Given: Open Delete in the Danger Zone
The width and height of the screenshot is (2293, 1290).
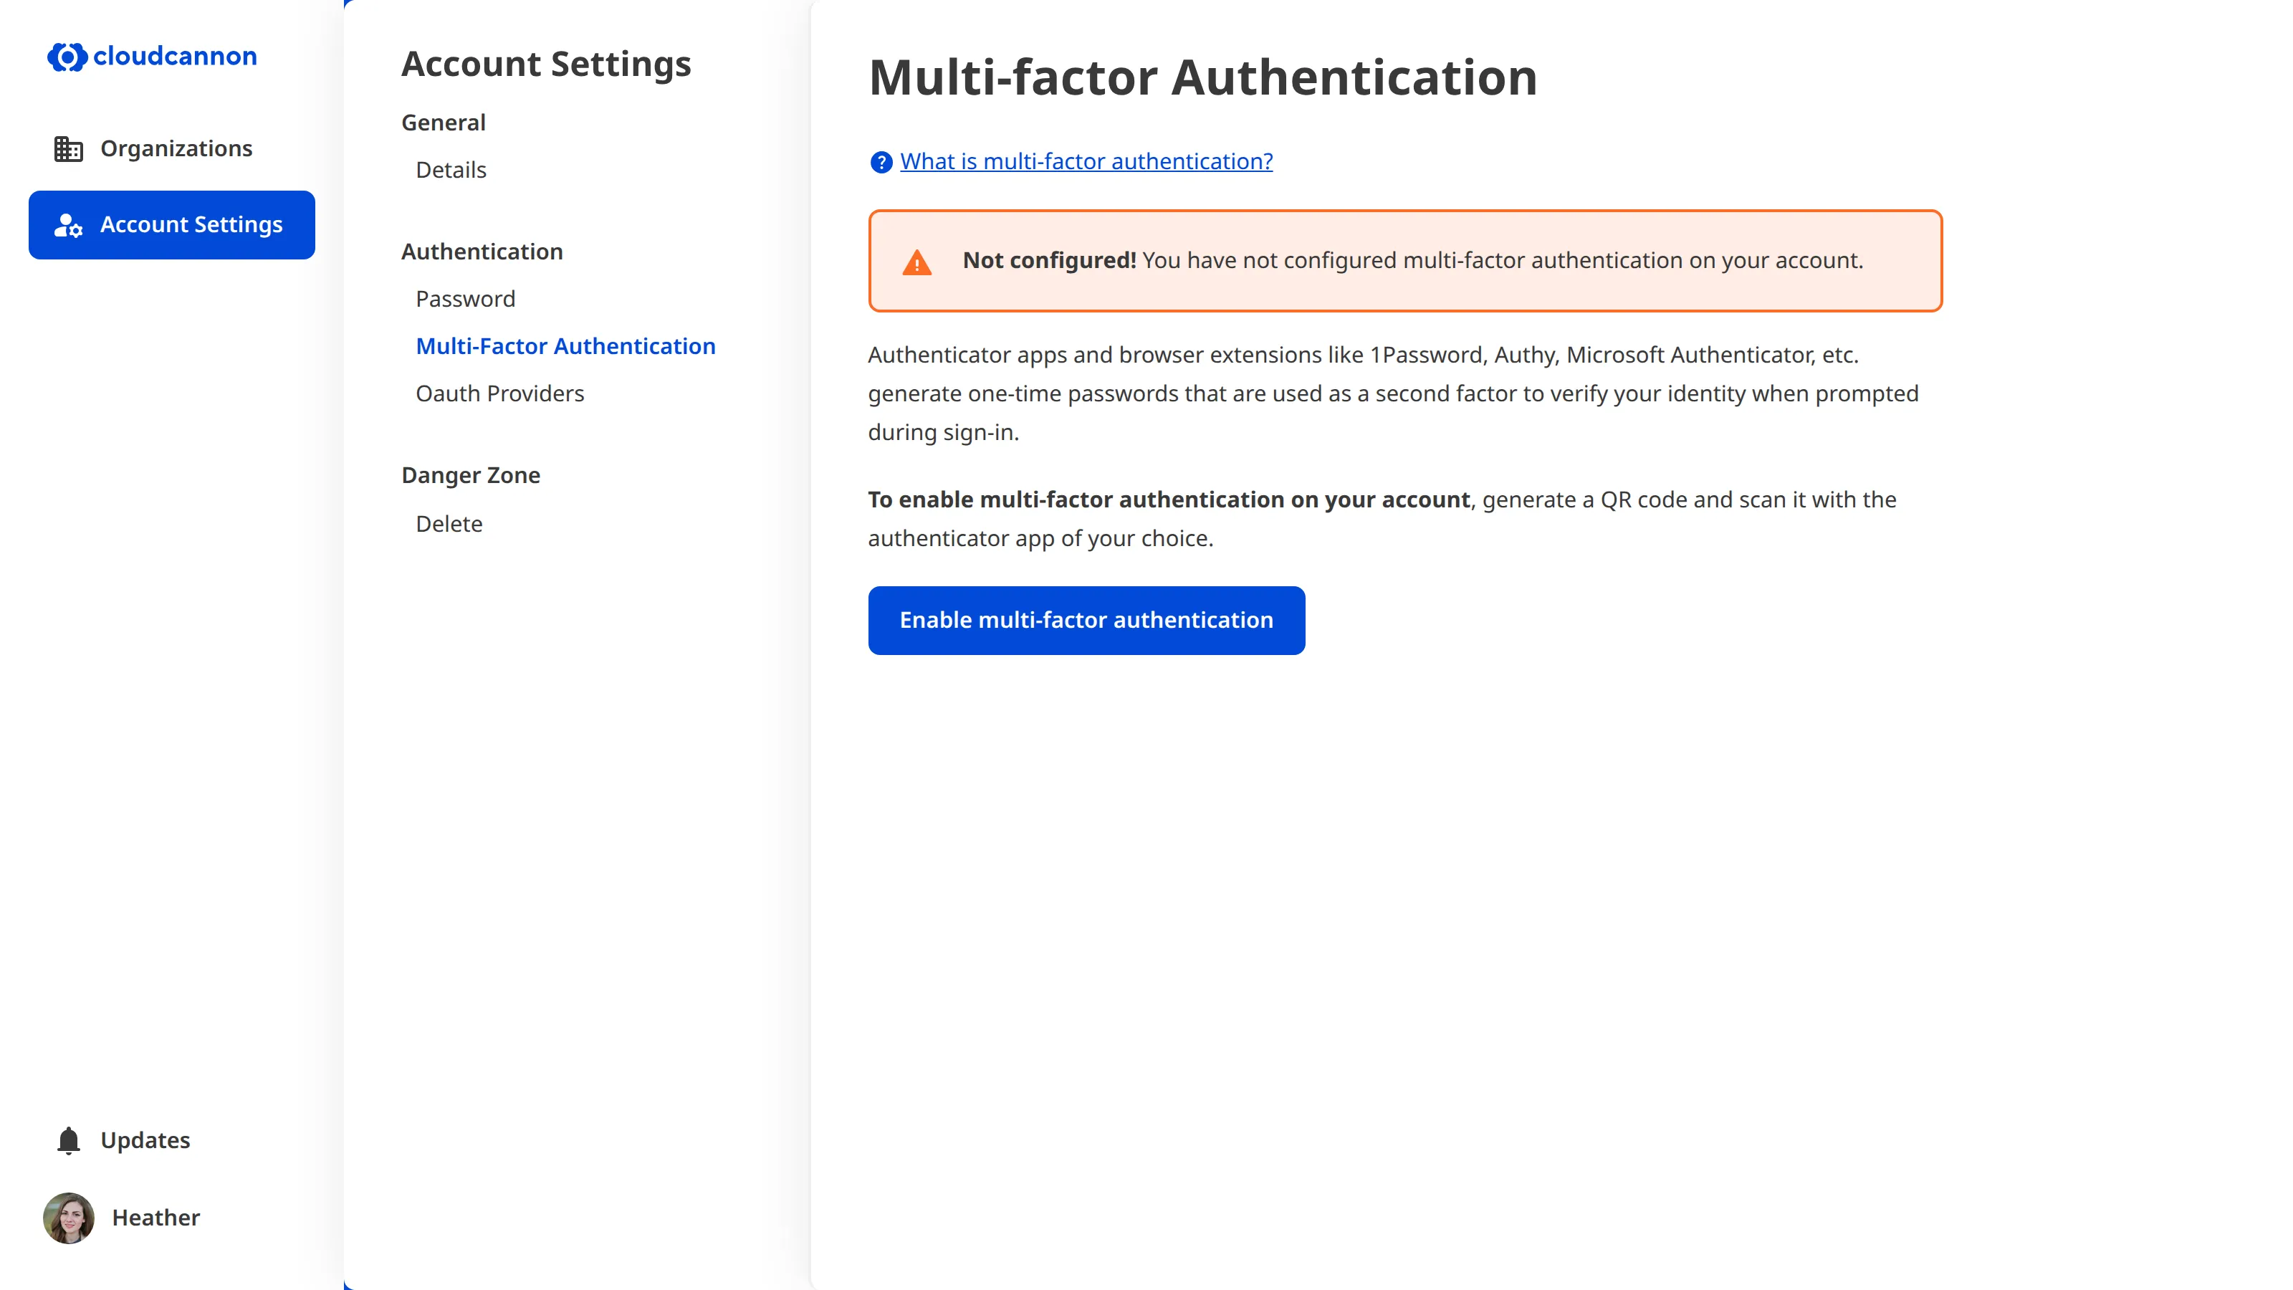Looking at the screenshot, I should coord(449,523).
